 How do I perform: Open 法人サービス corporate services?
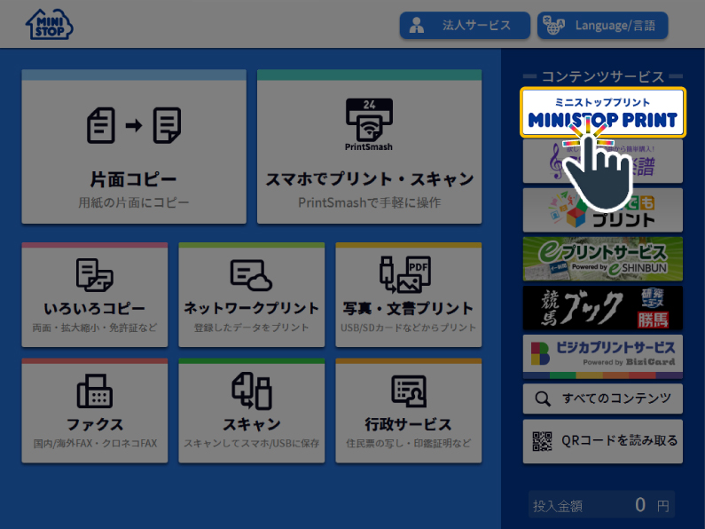(x=465, y=25)
